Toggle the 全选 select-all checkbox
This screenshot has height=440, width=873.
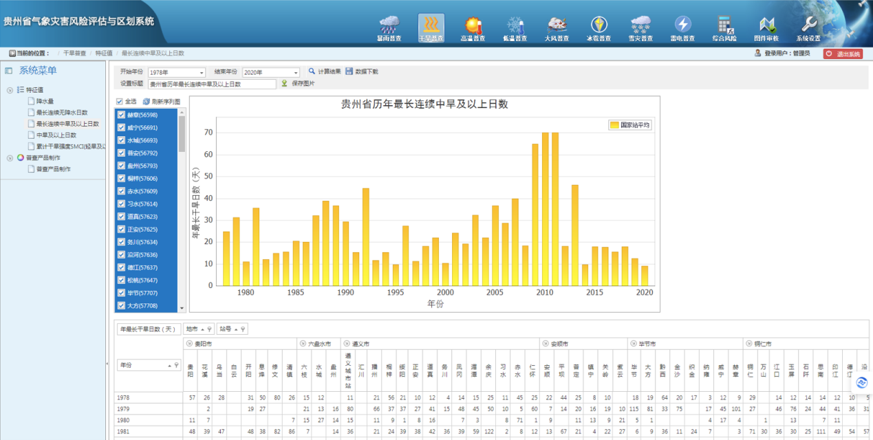120,102
